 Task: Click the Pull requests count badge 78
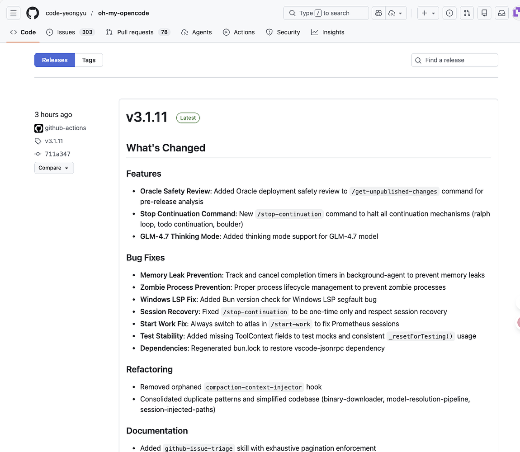pyautogui.click(x=164, y=32)
